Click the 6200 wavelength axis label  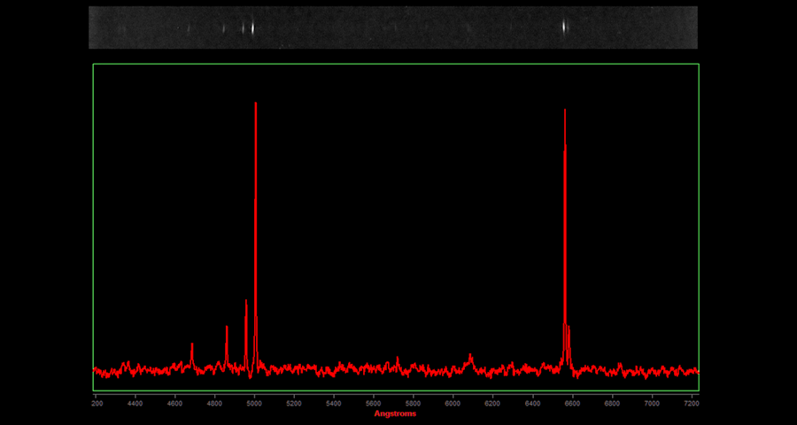[492, 403]
